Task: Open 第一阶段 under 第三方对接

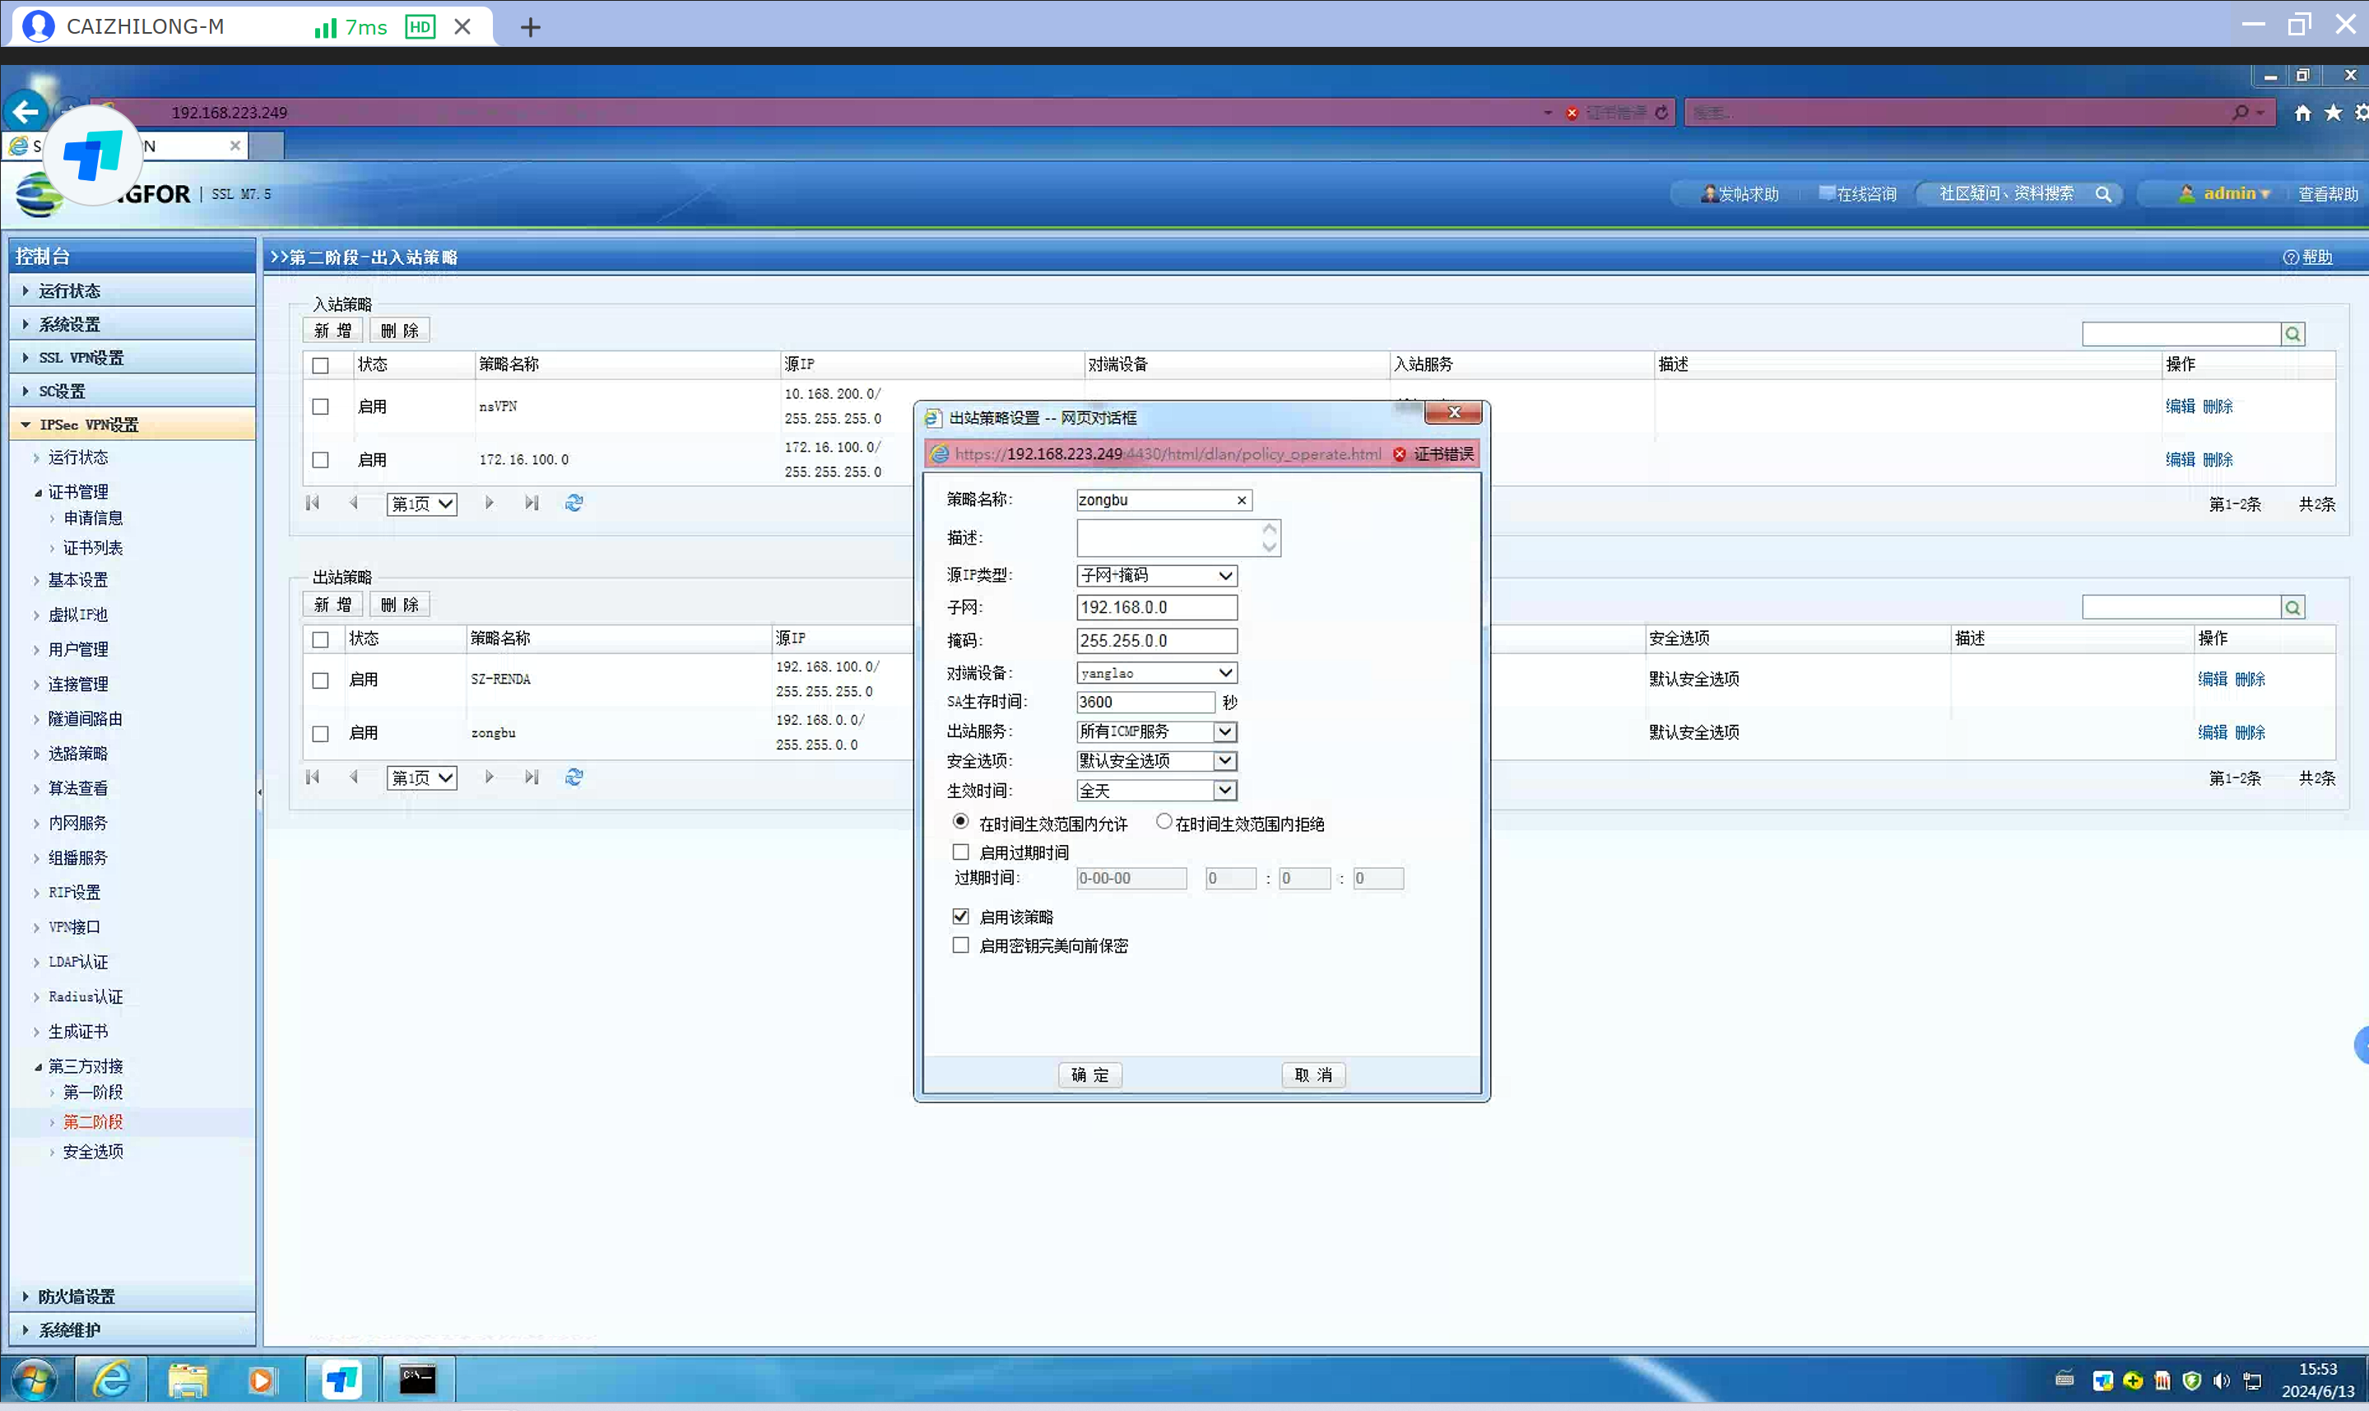Action: pos(93,1092)
